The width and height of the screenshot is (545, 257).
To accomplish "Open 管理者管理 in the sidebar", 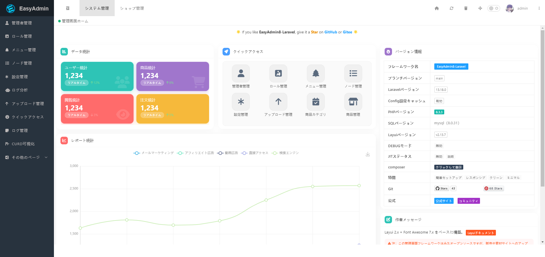I will [27, 23].
